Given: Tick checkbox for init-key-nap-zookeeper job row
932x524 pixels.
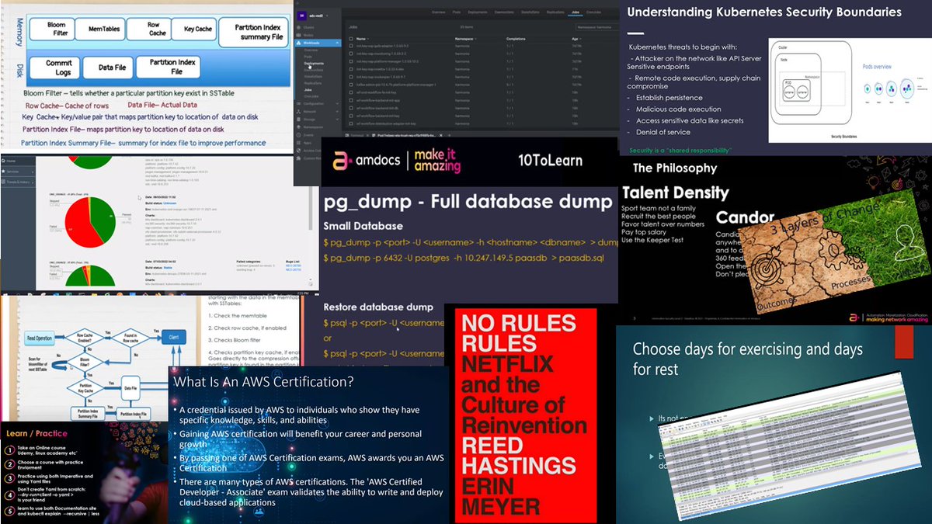Looking at the screenshot, I should point(351,77).
